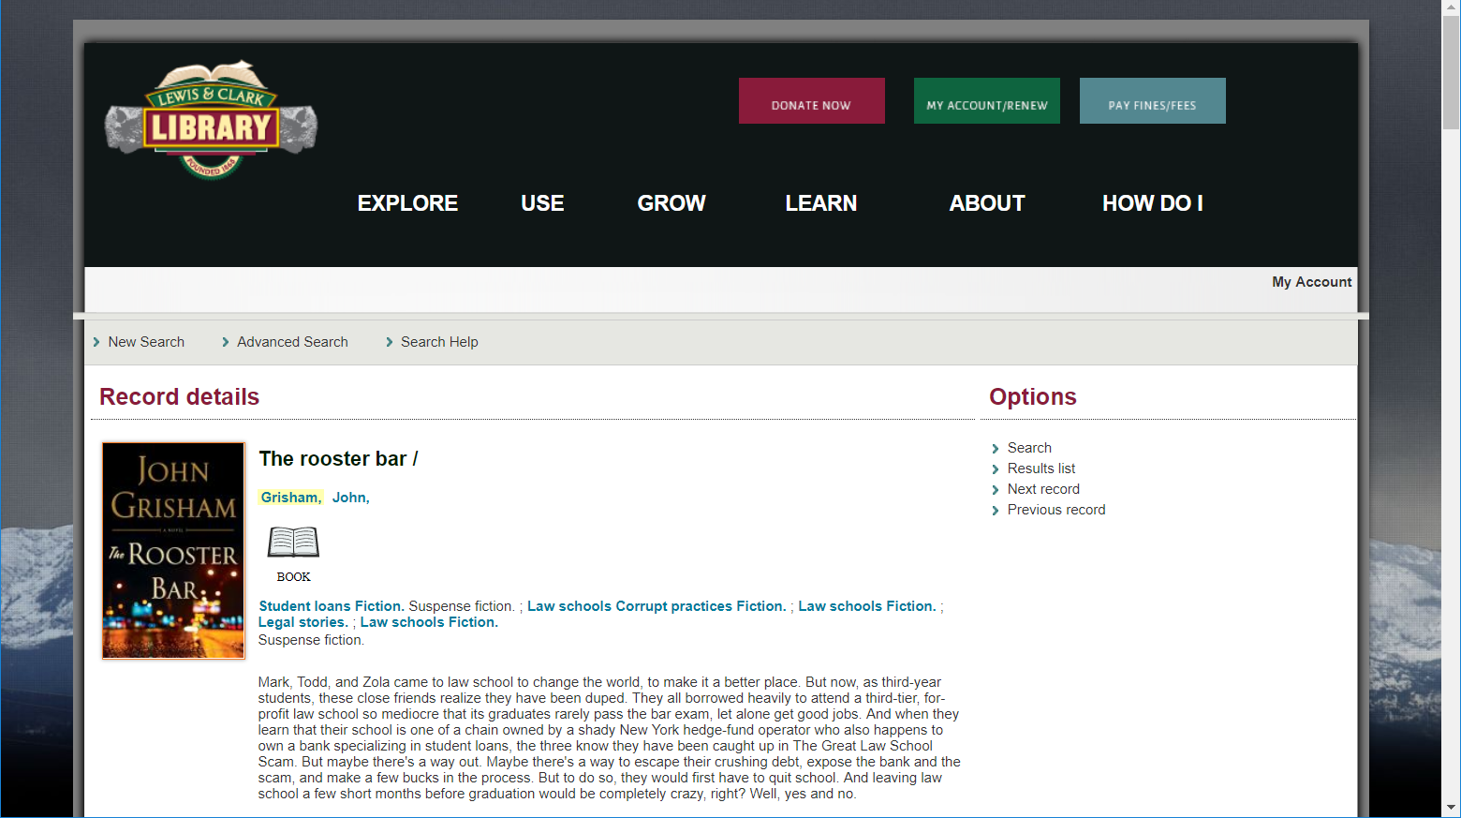The image size is (1461, 818).
Task: Go to the Next record
Action: (x=1043, y=489)
